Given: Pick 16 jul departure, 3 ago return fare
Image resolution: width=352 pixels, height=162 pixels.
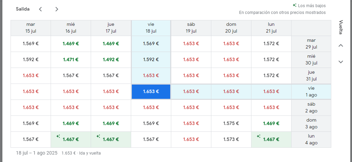Looking at the screenshot, I should coord(71,123).
